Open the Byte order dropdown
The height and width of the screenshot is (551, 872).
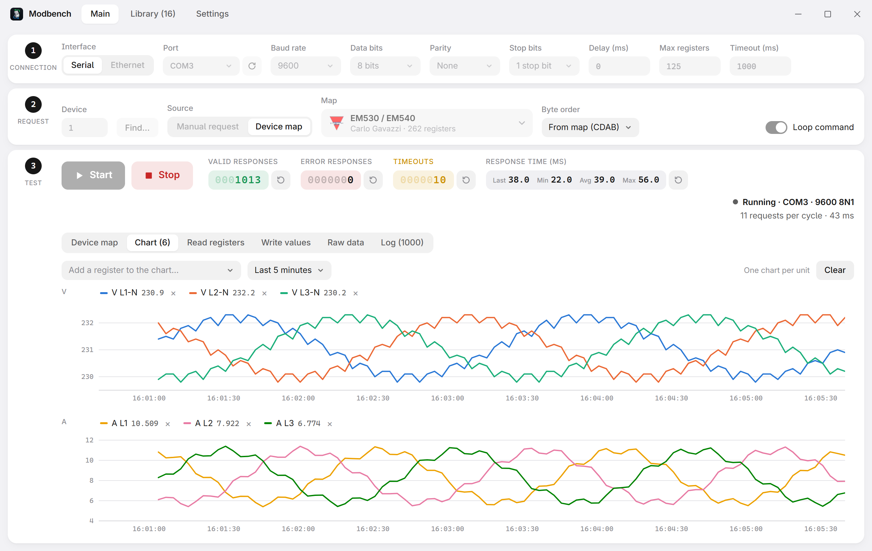click(590, 127)
